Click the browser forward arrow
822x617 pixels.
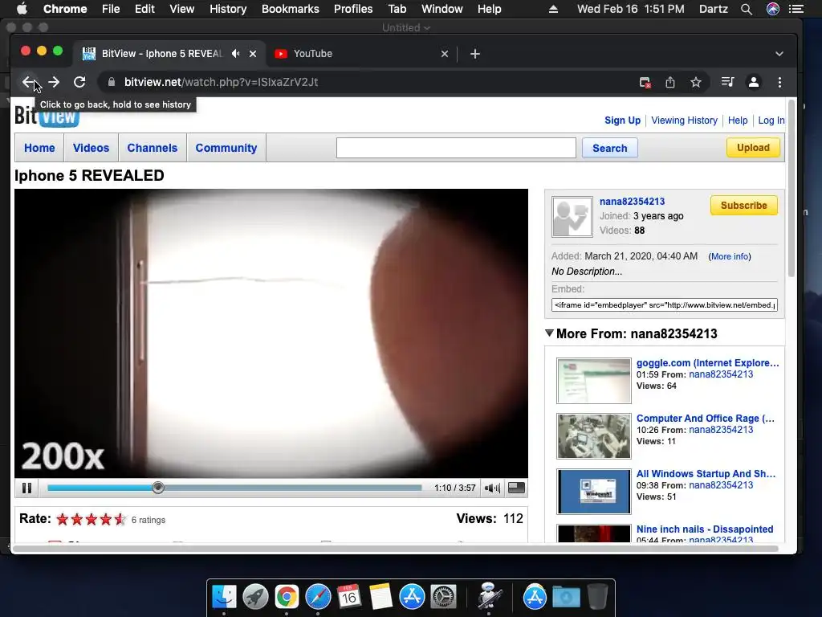click(54, 83)
